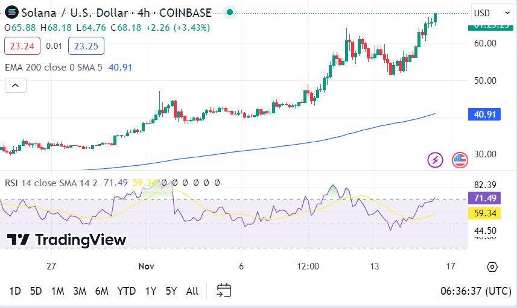Screen dimensions: 517x308
Task: Collapse the indicator legend with chevron button
Action: click(16, 86)
